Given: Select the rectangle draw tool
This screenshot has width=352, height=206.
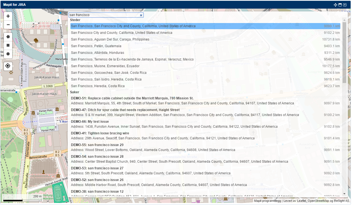Looking at the screenshot, I should point(8,45).
